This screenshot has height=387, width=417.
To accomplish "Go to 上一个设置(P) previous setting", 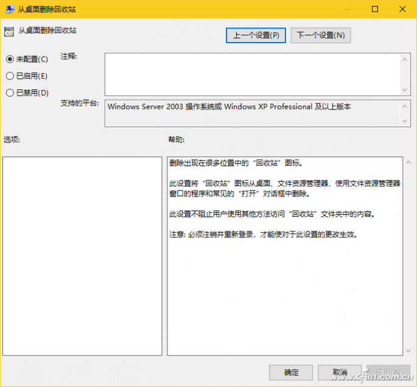I will coord(256,35).
